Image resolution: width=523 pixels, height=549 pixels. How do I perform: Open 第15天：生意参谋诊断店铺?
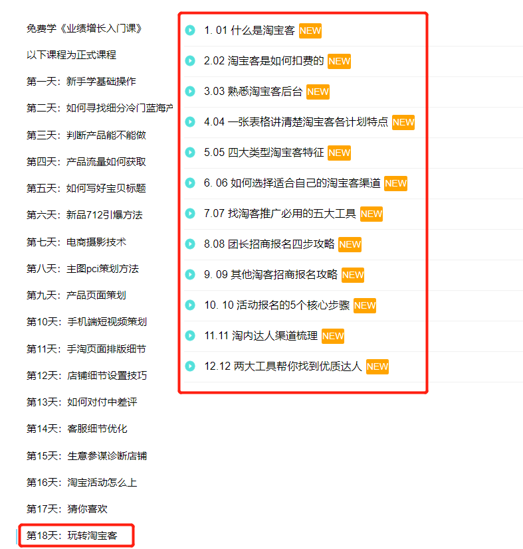coord(86,456)
